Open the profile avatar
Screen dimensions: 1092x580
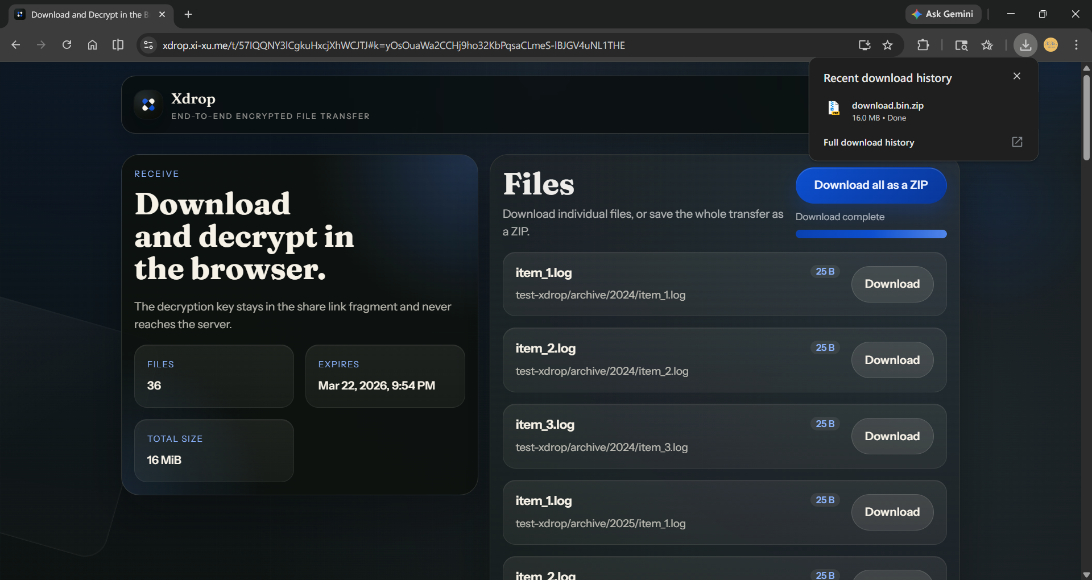pos(1051,45)
